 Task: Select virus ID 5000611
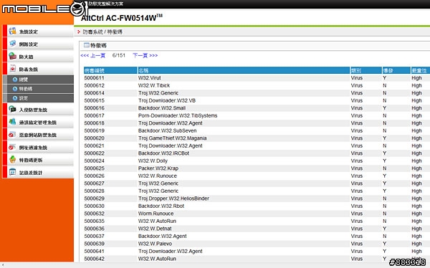(95, 78)
